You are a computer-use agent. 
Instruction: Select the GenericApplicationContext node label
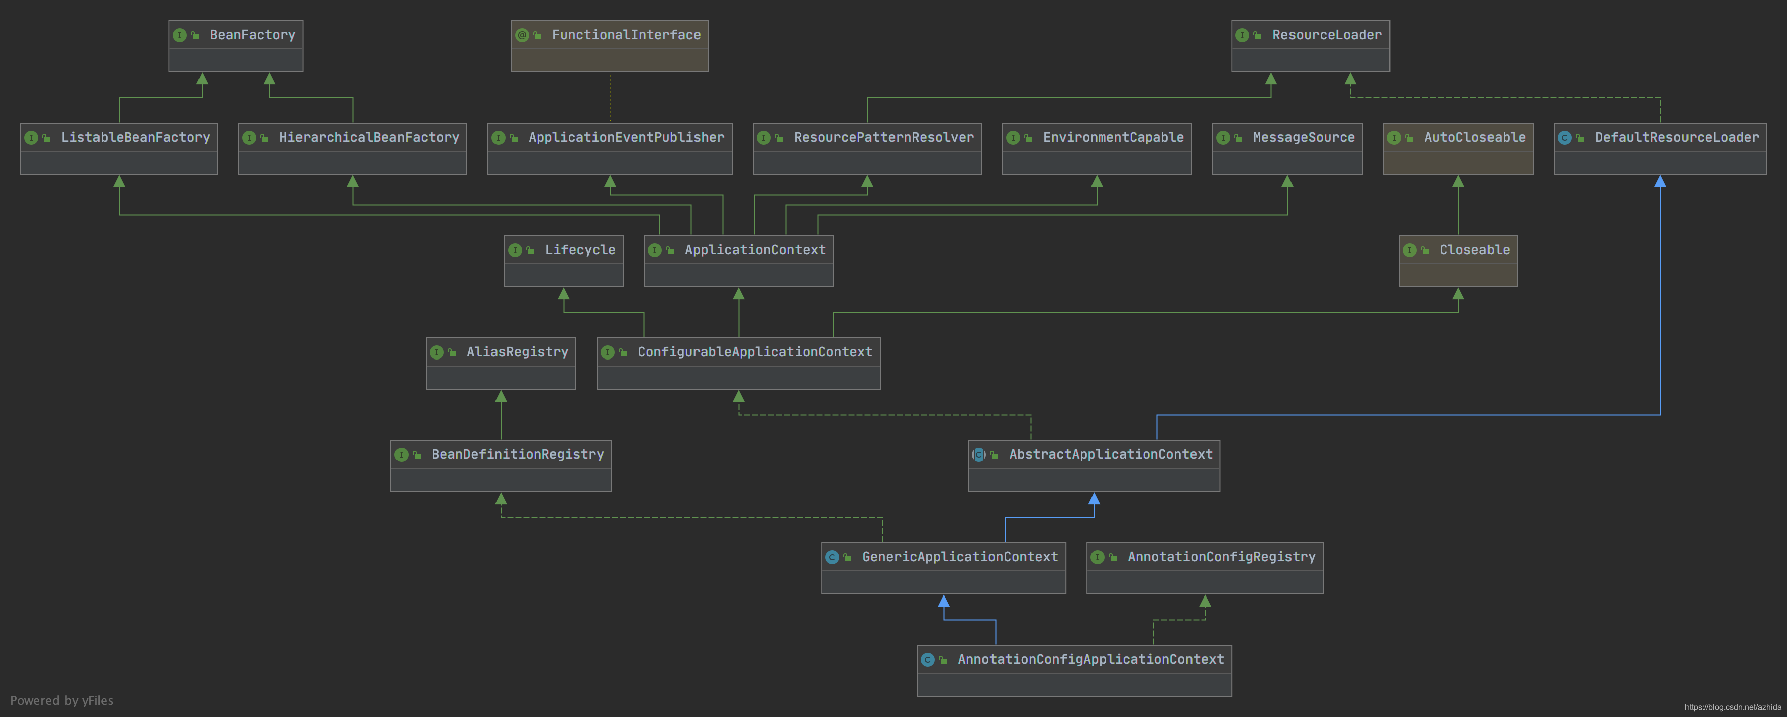pos(961,557)
